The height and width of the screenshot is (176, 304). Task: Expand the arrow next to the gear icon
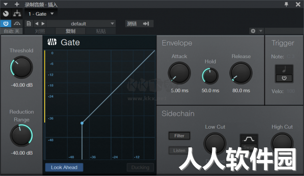click(261, 31)
